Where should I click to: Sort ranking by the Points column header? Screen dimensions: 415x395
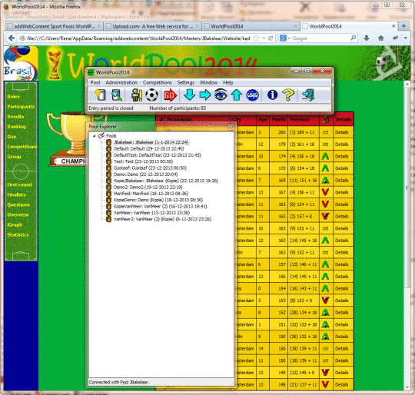tap(278, 120)
